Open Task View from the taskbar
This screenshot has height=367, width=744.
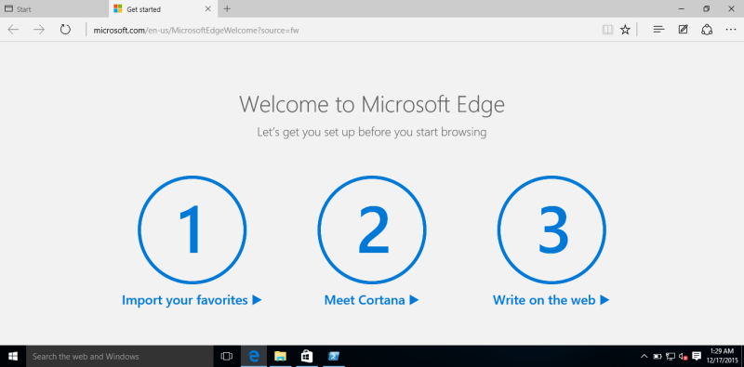227,356
